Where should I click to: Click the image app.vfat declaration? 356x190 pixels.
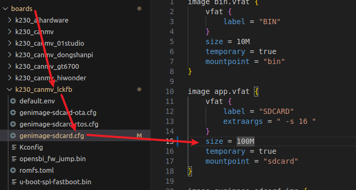[219, 91]
